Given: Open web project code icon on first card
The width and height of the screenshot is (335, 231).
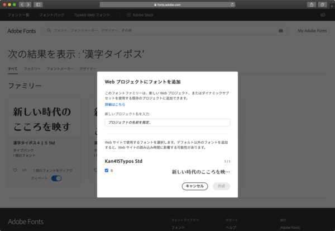Looking at the screenshot, I should [x=25, y=170].
